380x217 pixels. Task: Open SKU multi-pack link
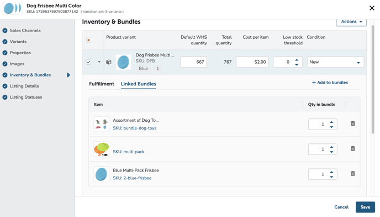[129, 152]
